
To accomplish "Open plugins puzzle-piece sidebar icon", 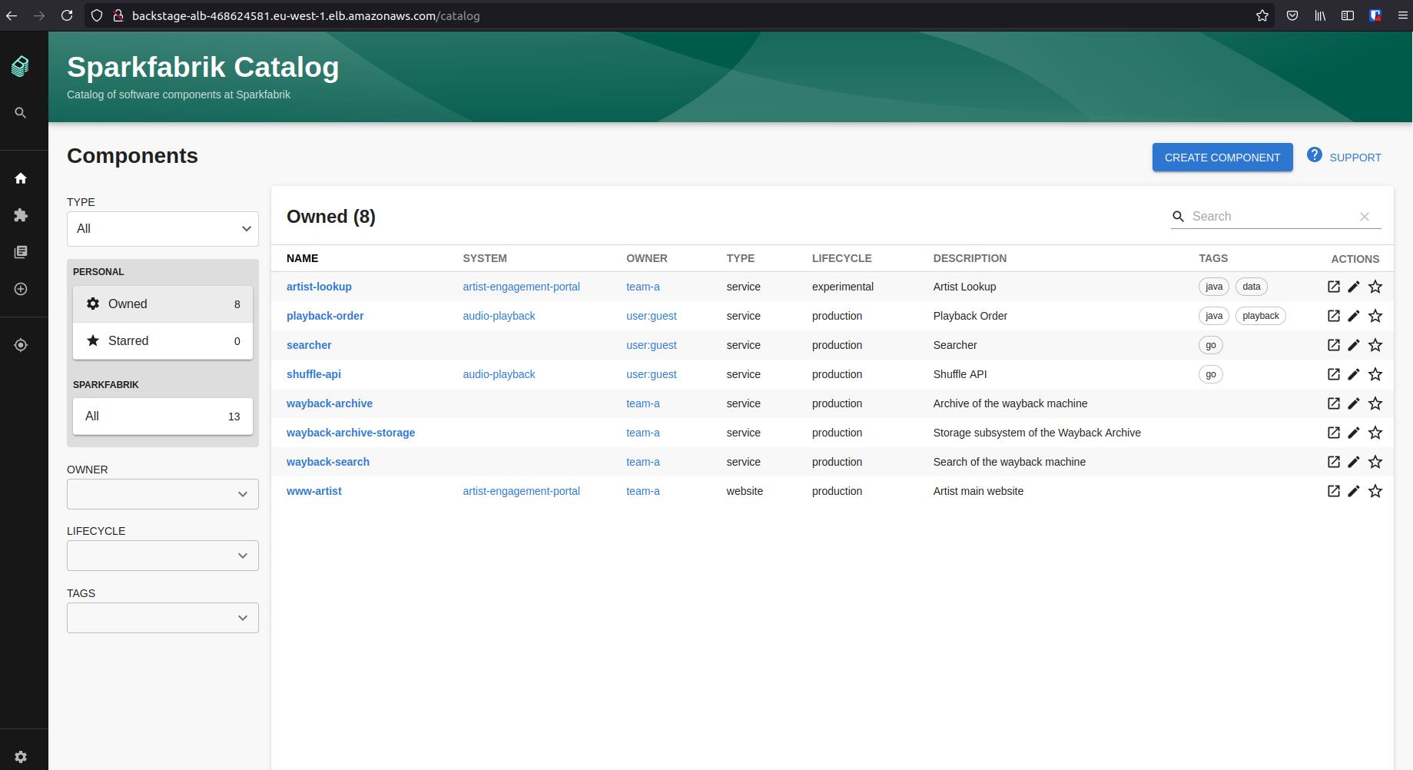I will (x=21, y=215).
